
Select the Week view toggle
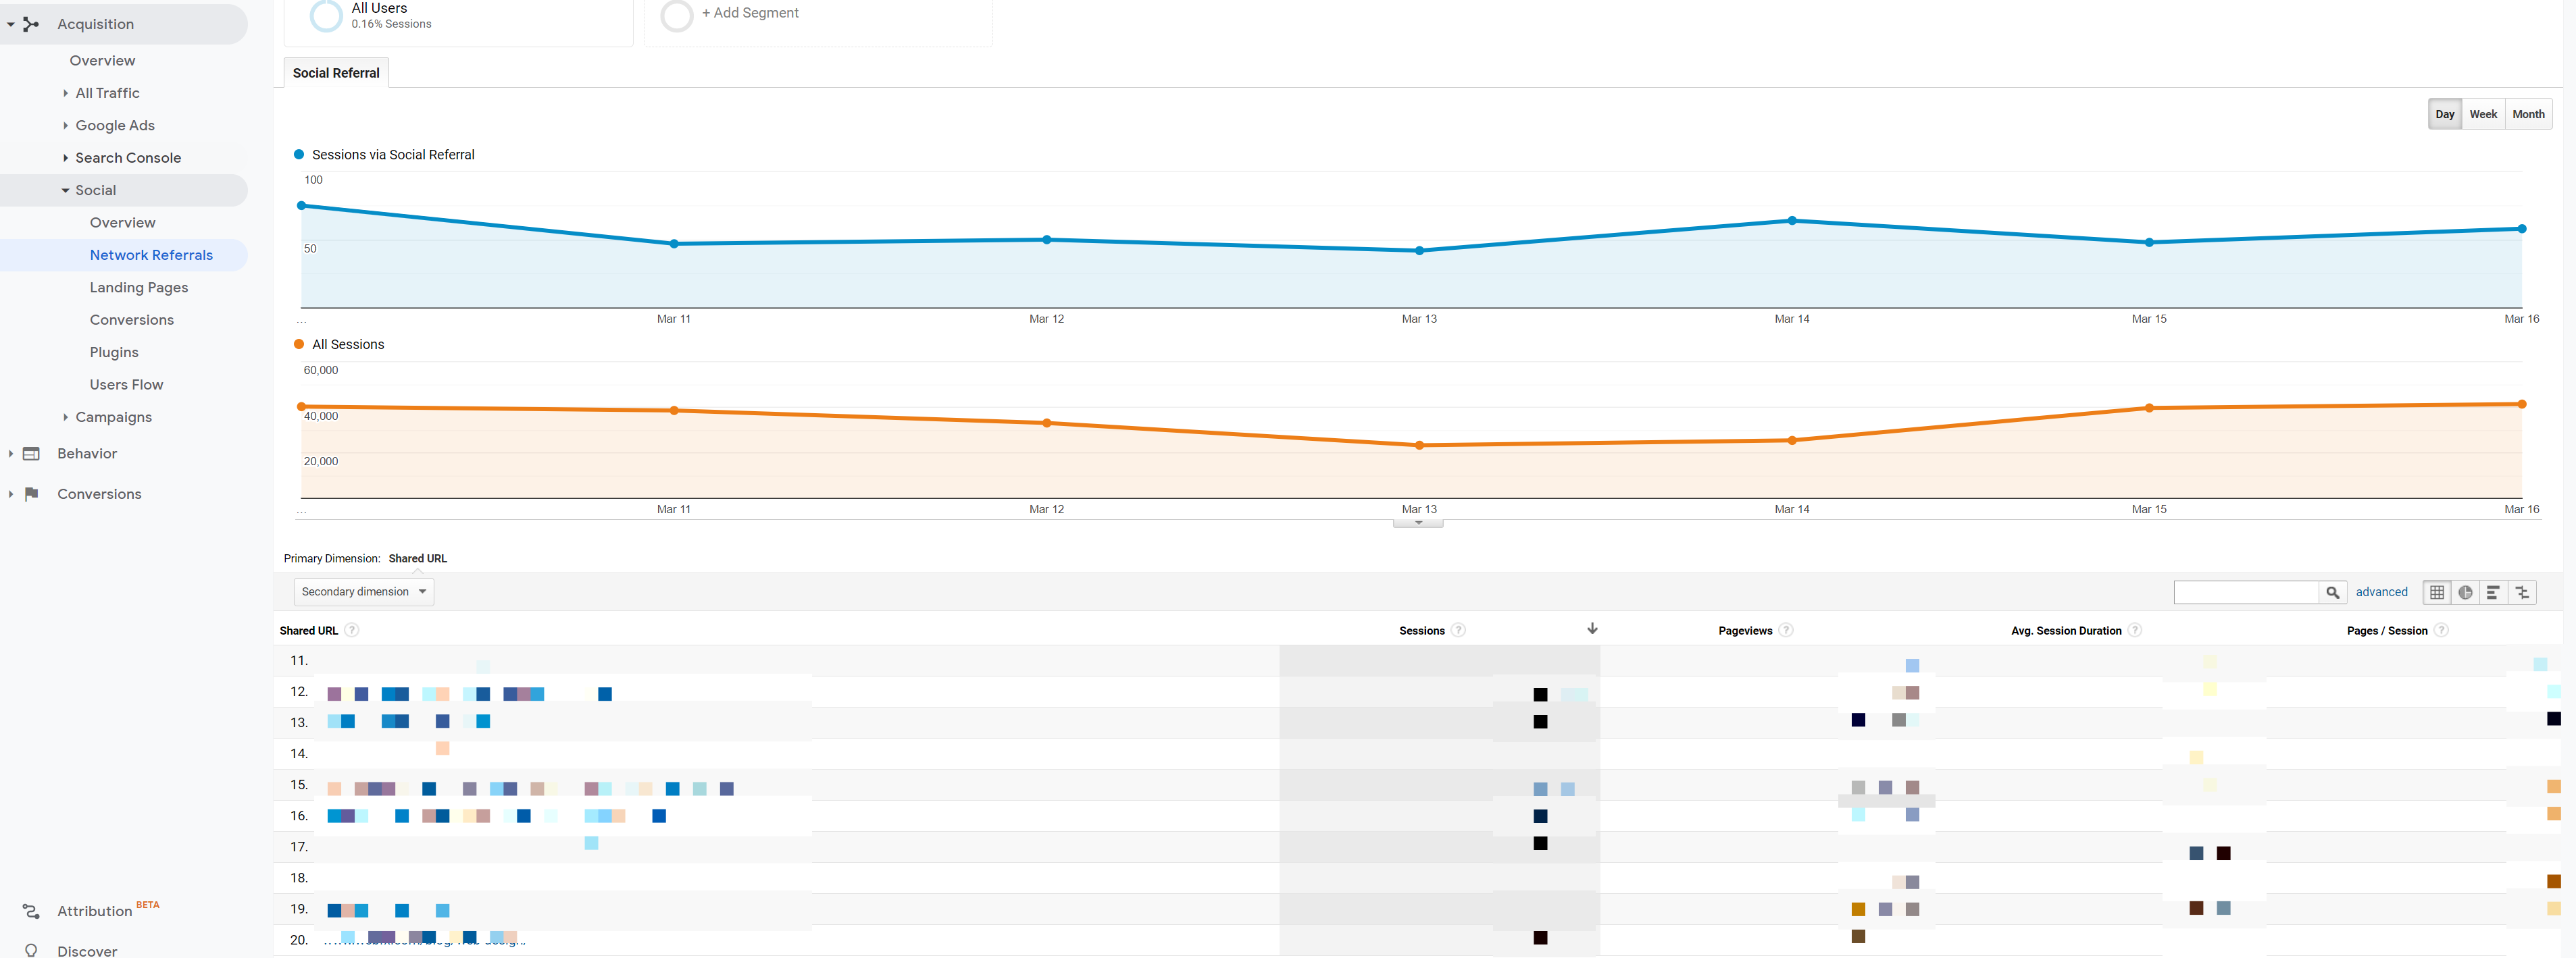(2482, 113)
